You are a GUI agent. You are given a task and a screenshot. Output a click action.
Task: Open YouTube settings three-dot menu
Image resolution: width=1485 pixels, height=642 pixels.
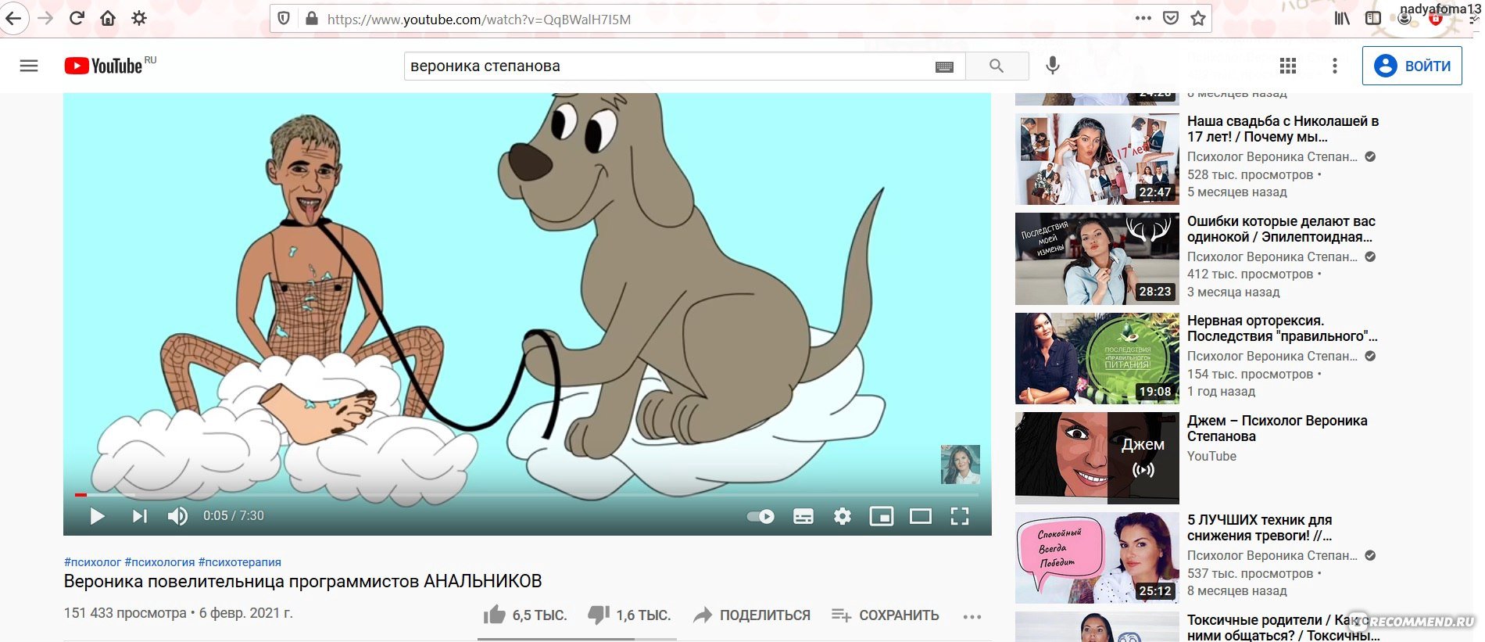tap(1335, 66)
